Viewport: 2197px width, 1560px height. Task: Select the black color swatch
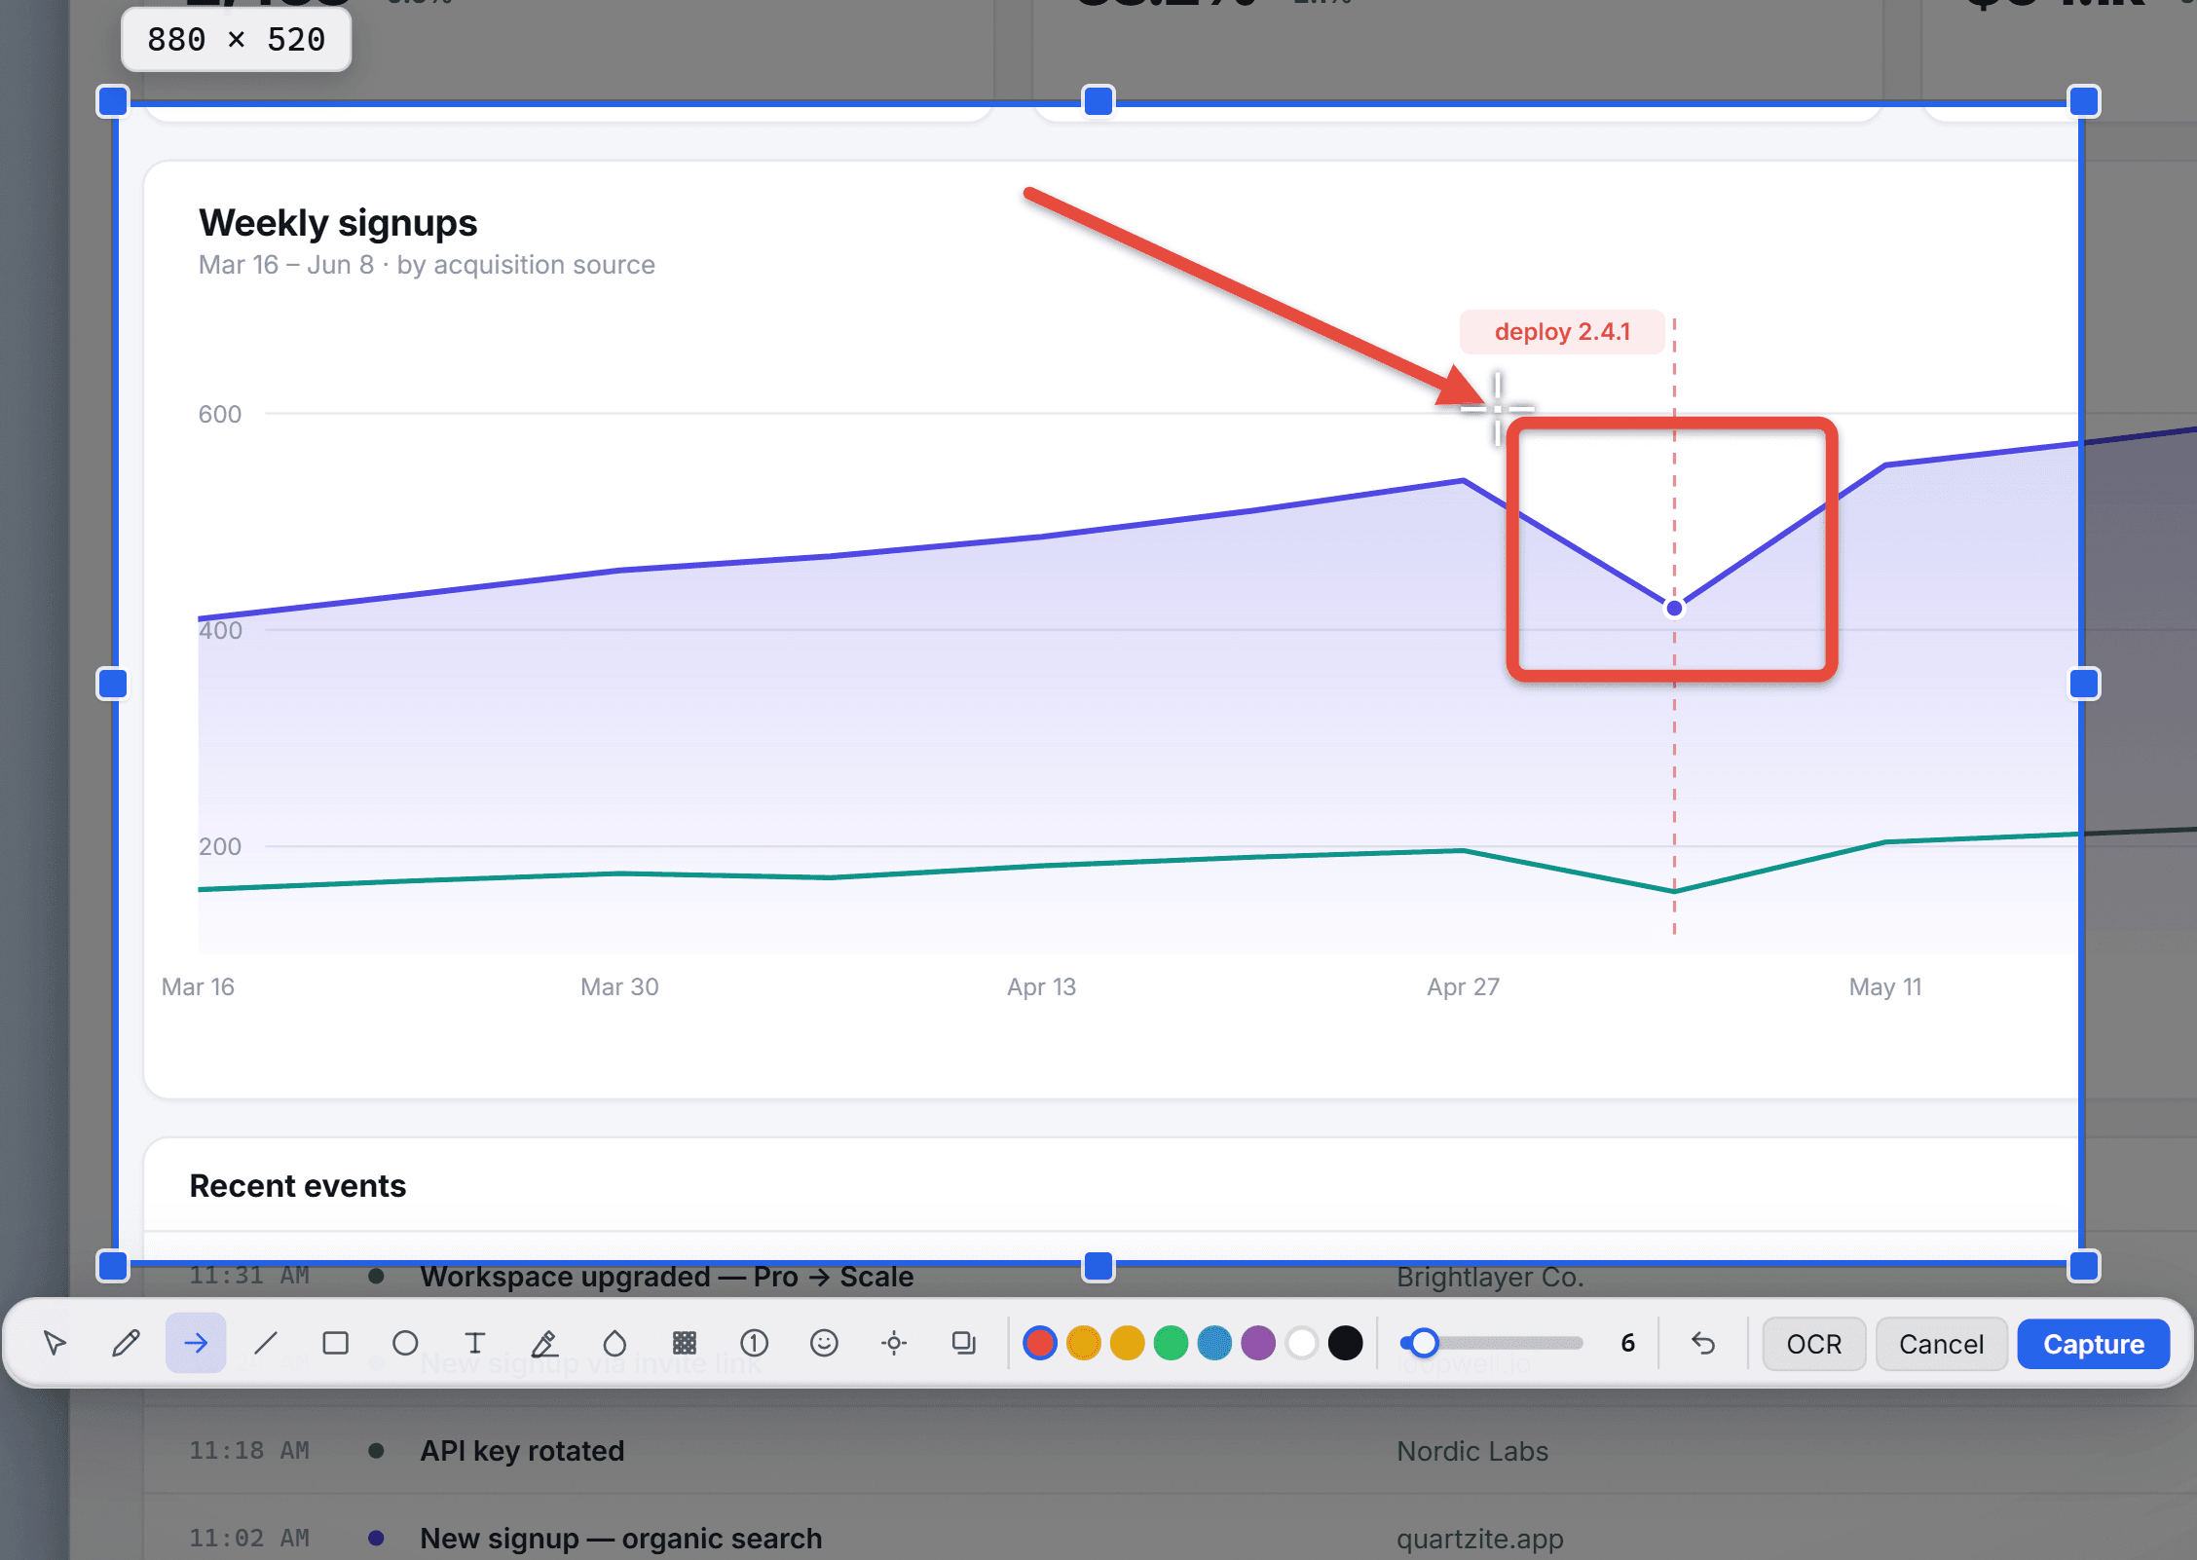click(1346, 1344)
